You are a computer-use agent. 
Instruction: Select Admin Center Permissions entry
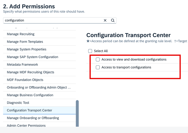click(x=39, y=124)
